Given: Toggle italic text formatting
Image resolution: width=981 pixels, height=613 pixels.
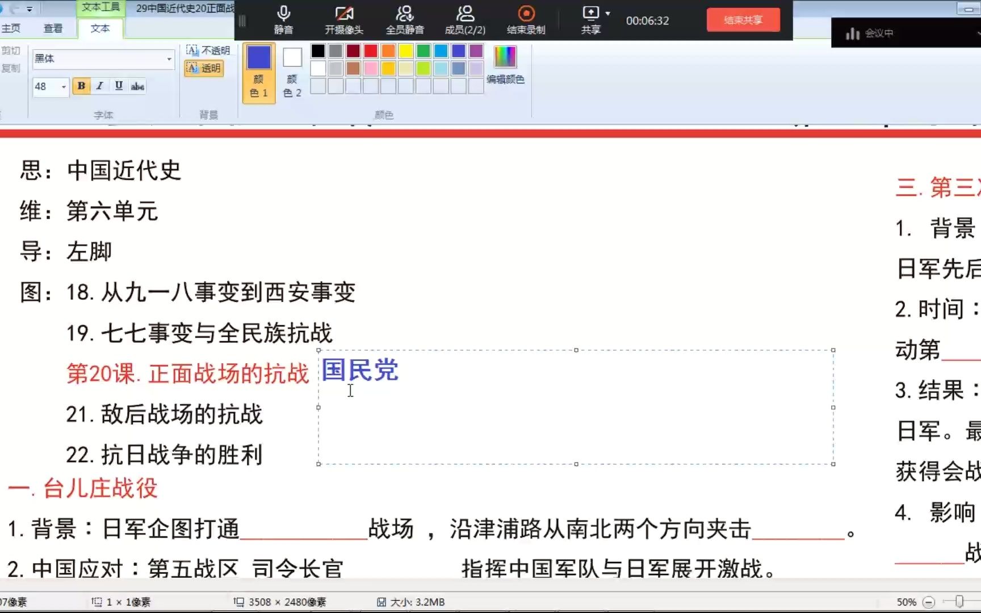Looking at the screenshot, I should pyautogui.click(x=100, y=86).
